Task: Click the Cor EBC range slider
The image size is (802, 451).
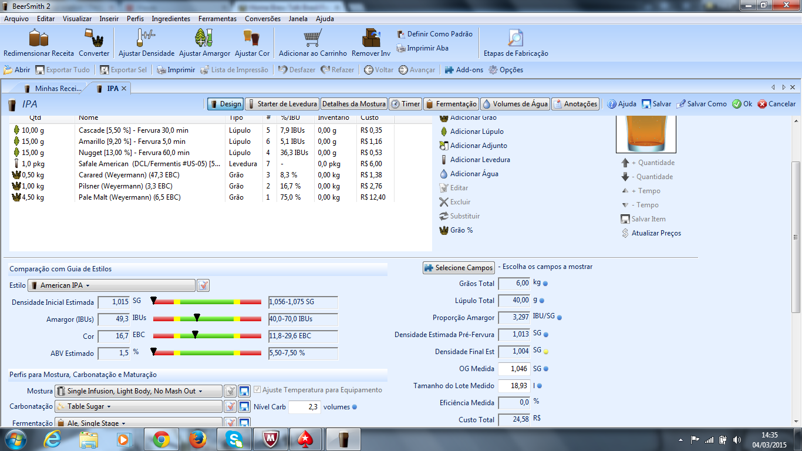Action: point(206,335)
